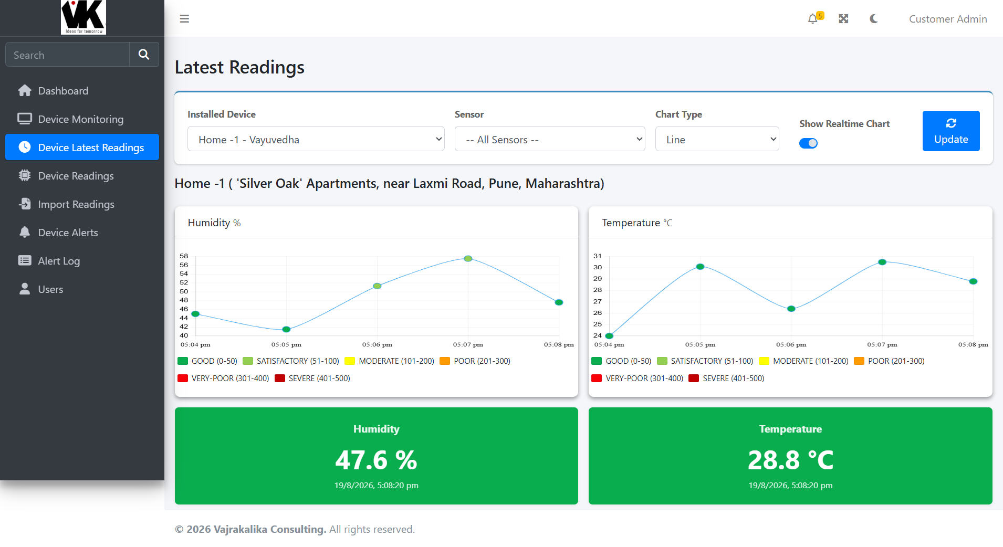Click the 05:07 pm peak point in Humidity chart
Image resolution: width=1003 pixels, height=547 pixels.
coord(468,258)
